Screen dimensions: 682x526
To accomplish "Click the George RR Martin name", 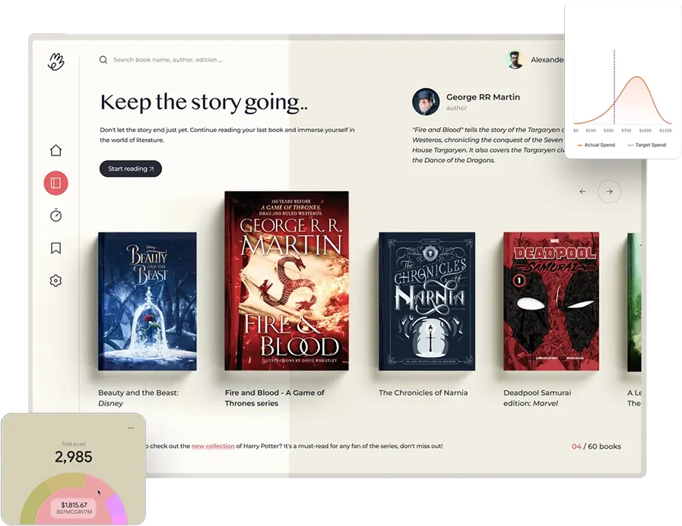I will 483,97.
